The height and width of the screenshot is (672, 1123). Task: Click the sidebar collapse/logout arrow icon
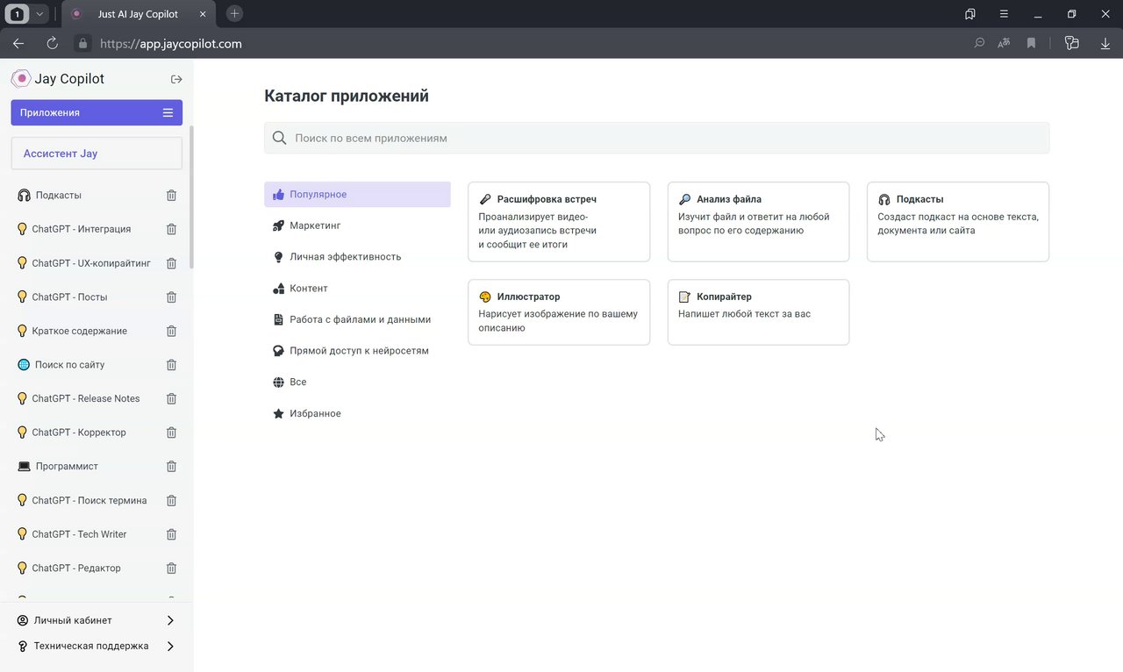(176, 79)
